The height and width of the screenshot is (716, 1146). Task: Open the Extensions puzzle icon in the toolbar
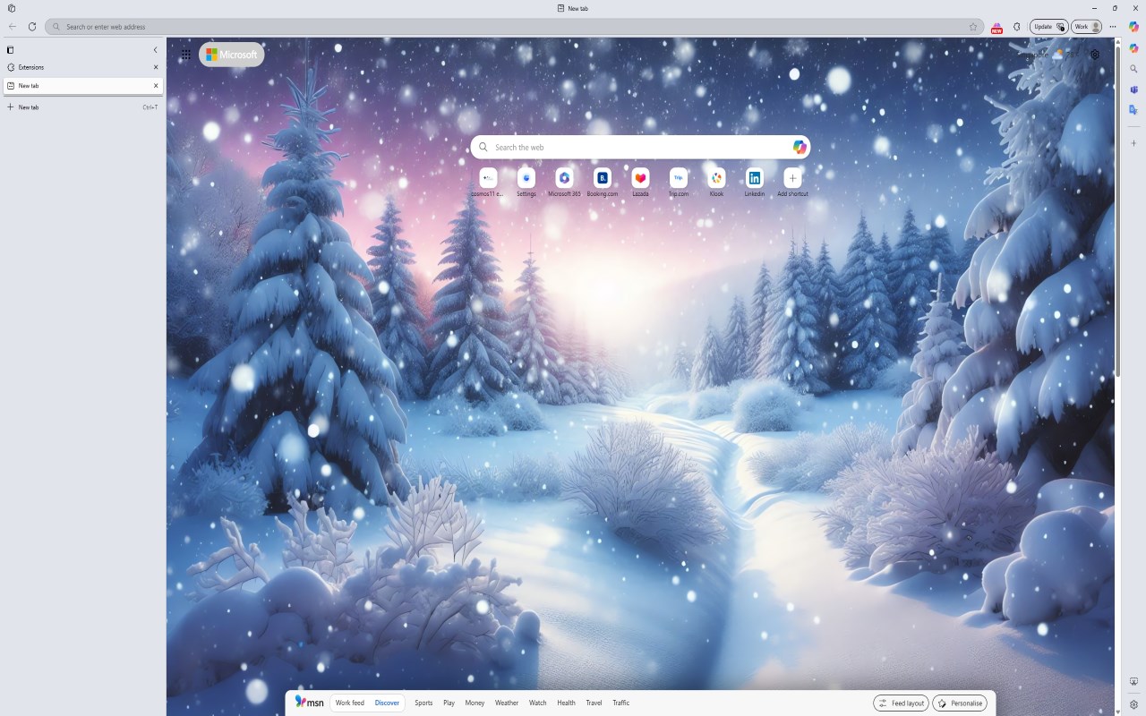click(1016, 27)
